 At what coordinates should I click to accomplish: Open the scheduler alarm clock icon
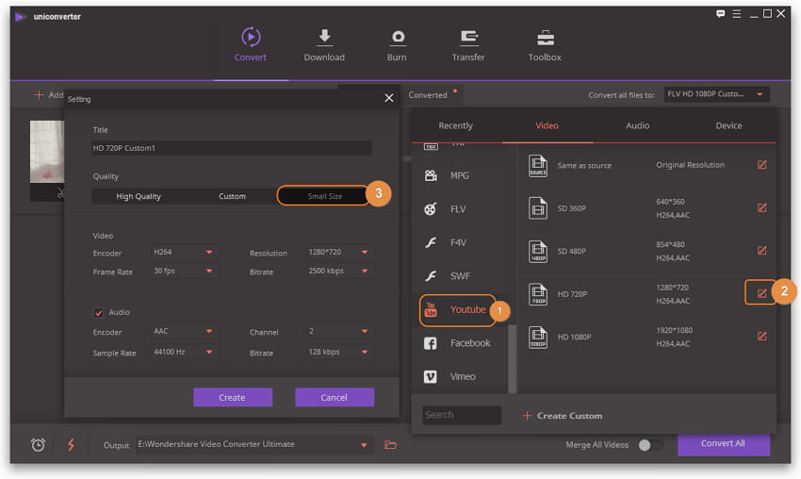tap(38, 445)
